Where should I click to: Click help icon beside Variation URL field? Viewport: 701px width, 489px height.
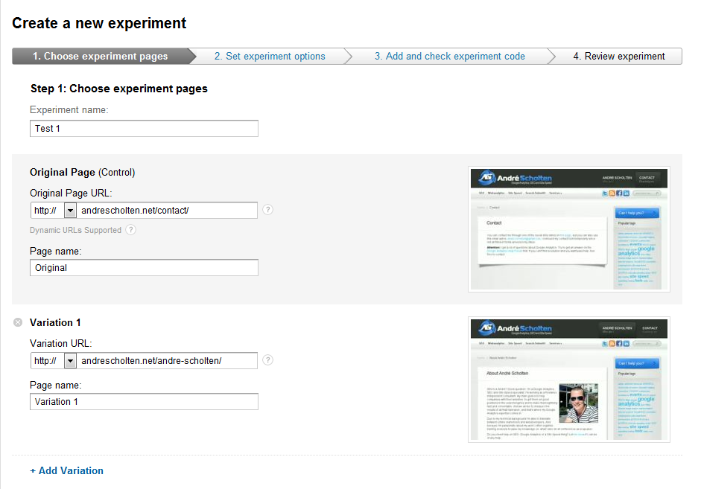(268, 360)
